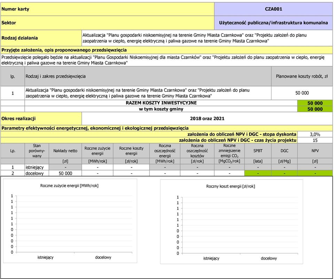Click the "3,0%" discount rate value
334x279 pixels.
pos(315,134)
